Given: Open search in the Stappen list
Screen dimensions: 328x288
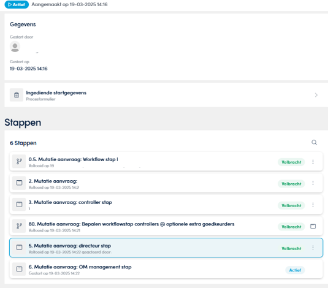Looking at the screenshot, I should pos(314,142).
